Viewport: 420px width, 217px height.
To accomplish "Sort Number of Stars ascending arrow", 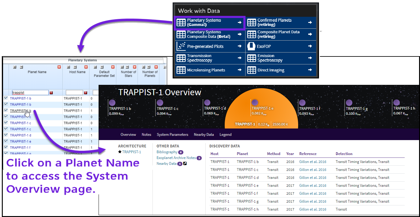I will (x=122, y=67).
